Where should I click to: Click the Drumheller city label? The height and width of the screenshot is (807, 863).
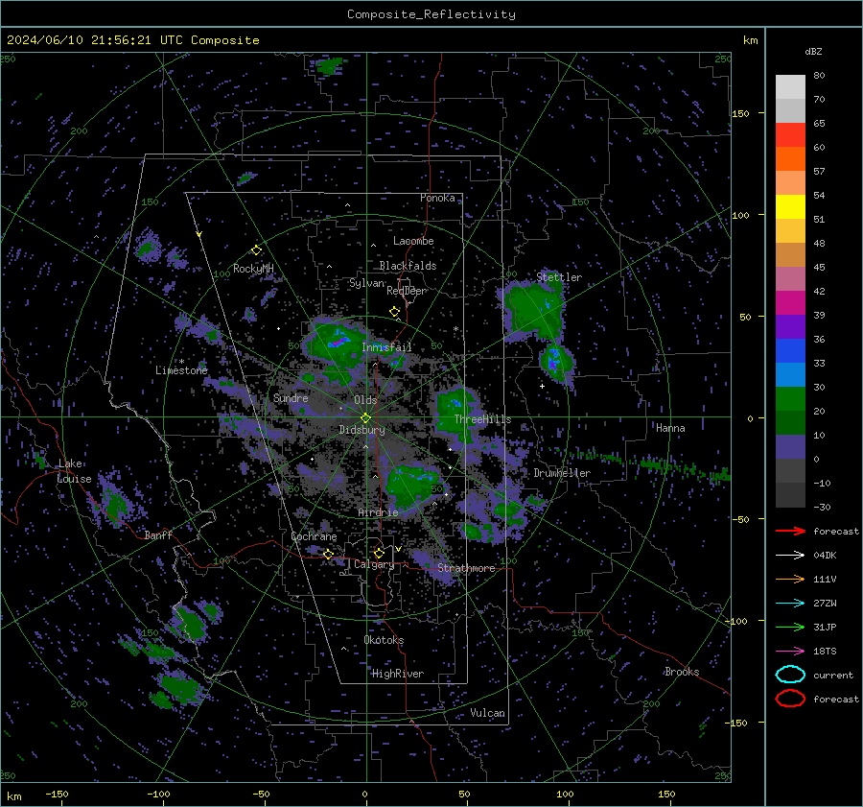tap(562, 473)
